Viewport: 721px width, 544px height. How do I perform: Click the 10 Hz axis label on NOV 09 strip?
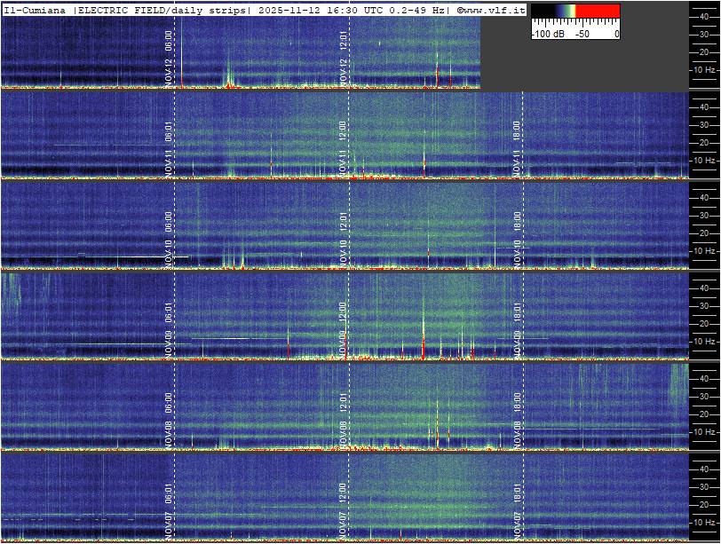point(705,341)
